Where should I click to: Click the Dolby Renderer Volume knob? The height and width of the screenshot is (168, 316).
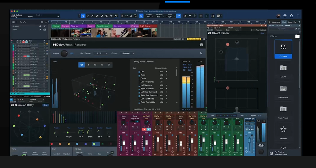point(64,53)
